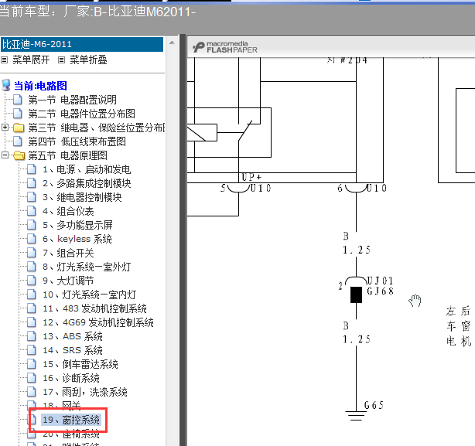Click page icon of 9、大灯调节
Viewport: 475px width, 446px height.
32,281
